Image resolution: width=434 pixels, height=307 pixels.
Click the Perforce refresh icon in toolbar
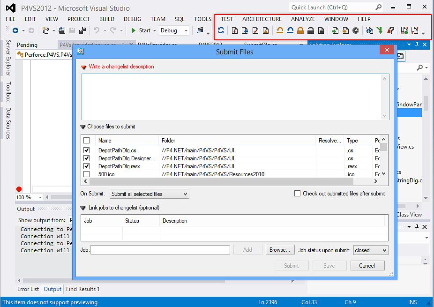(x=220, y=30)
